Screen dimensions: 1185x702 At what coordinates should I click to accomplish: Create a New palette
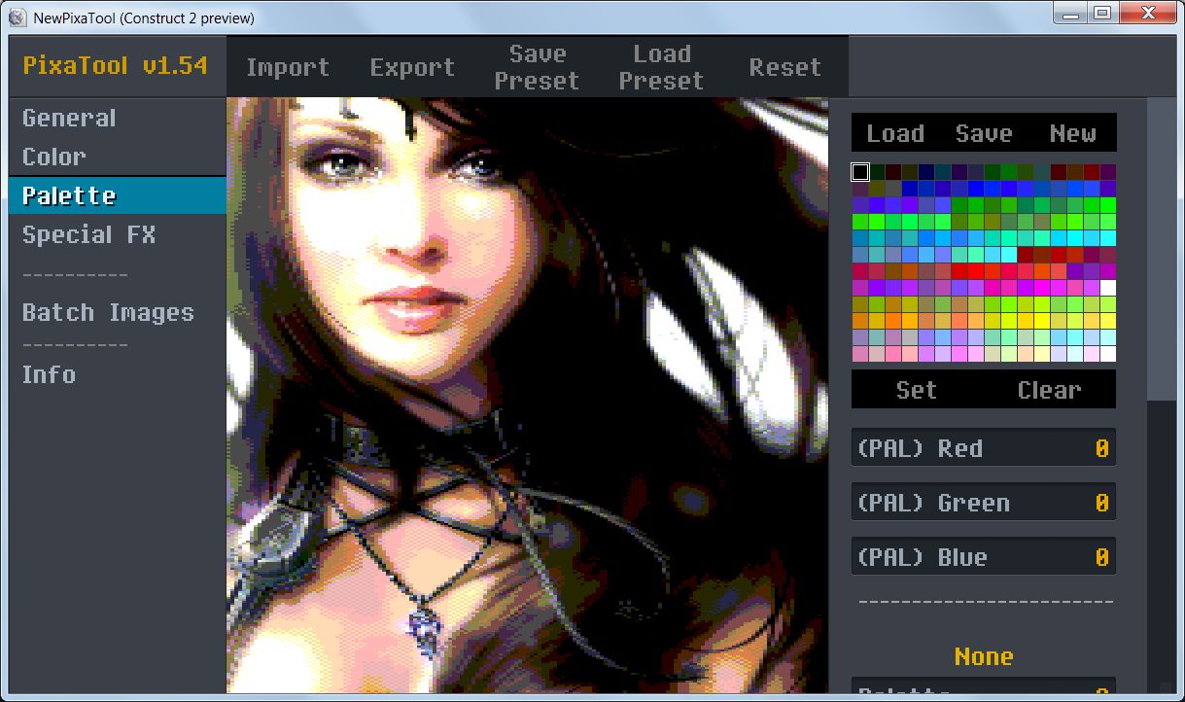tap(1073, 132)
